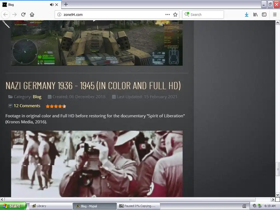
Task: Click the Created date calendar icon
Action: coord(50,97)
